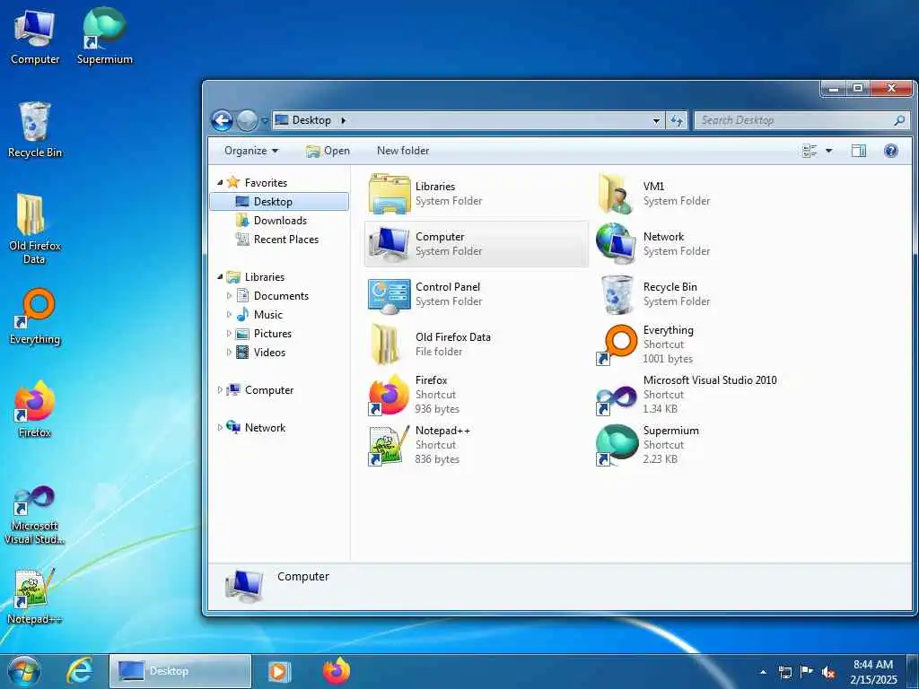Screen dimensions: 919x689
Task: Expand the Desktop breadcrumb arrow in address bar
Action: pyautogui.click(x=344, y=120)
